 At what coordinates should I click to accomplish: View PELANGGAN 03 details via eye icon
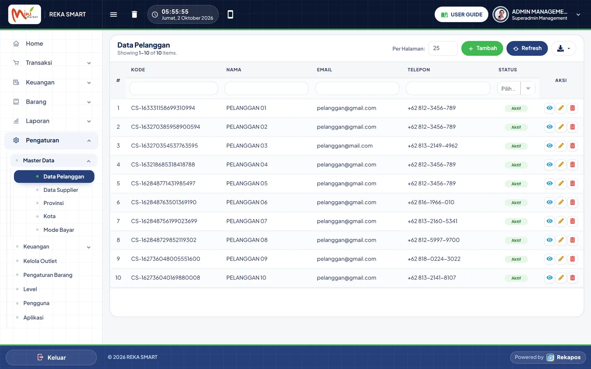549,146
